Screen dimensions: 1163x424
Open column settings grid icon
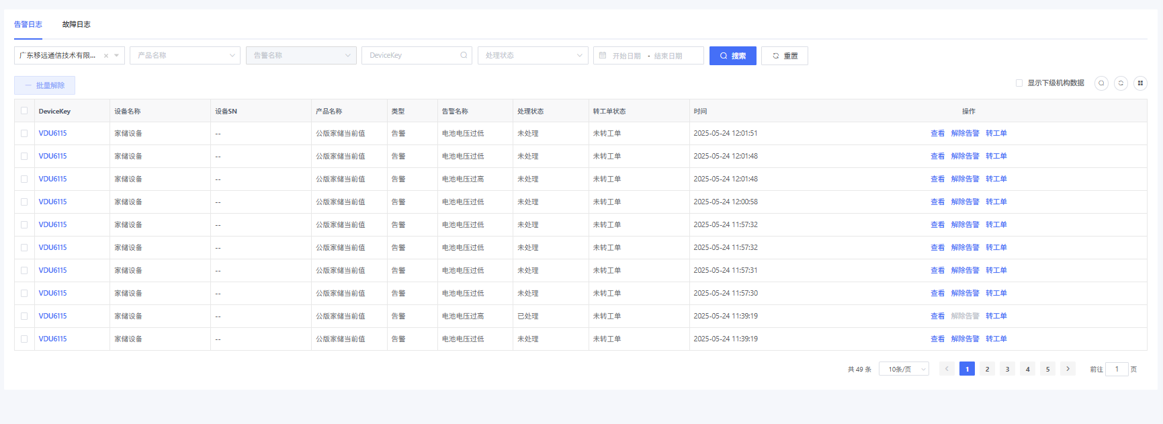[1140, 83]
